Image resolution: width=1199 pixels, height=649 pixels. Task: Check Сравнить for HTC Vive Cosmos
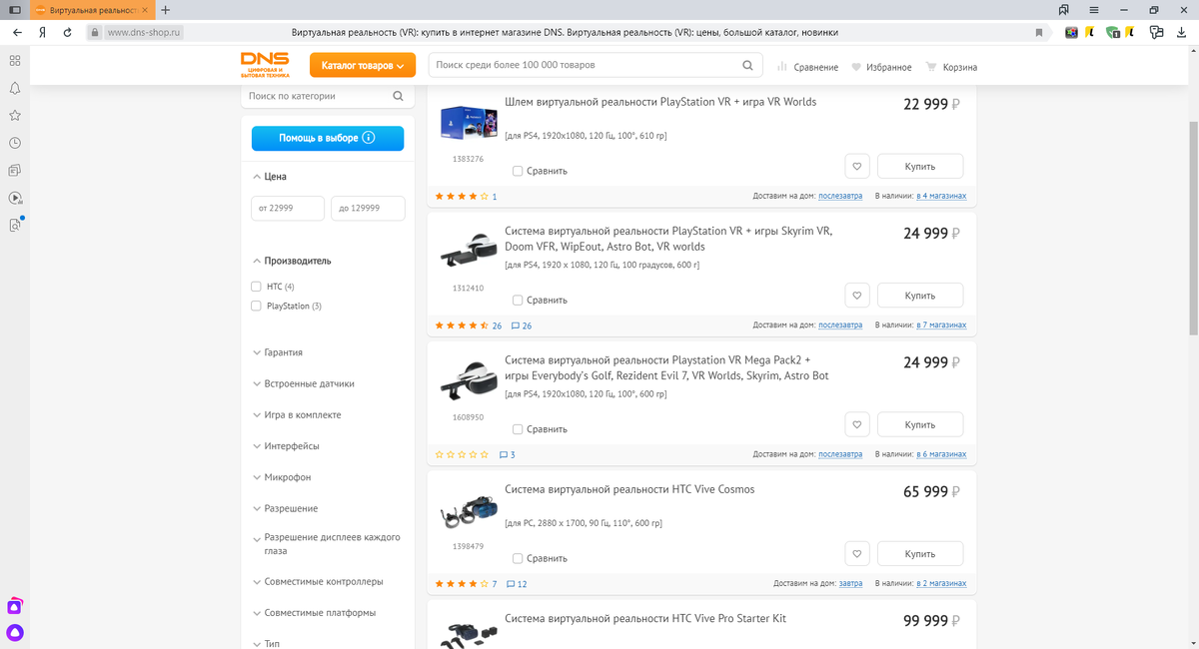tap(518, 558)
